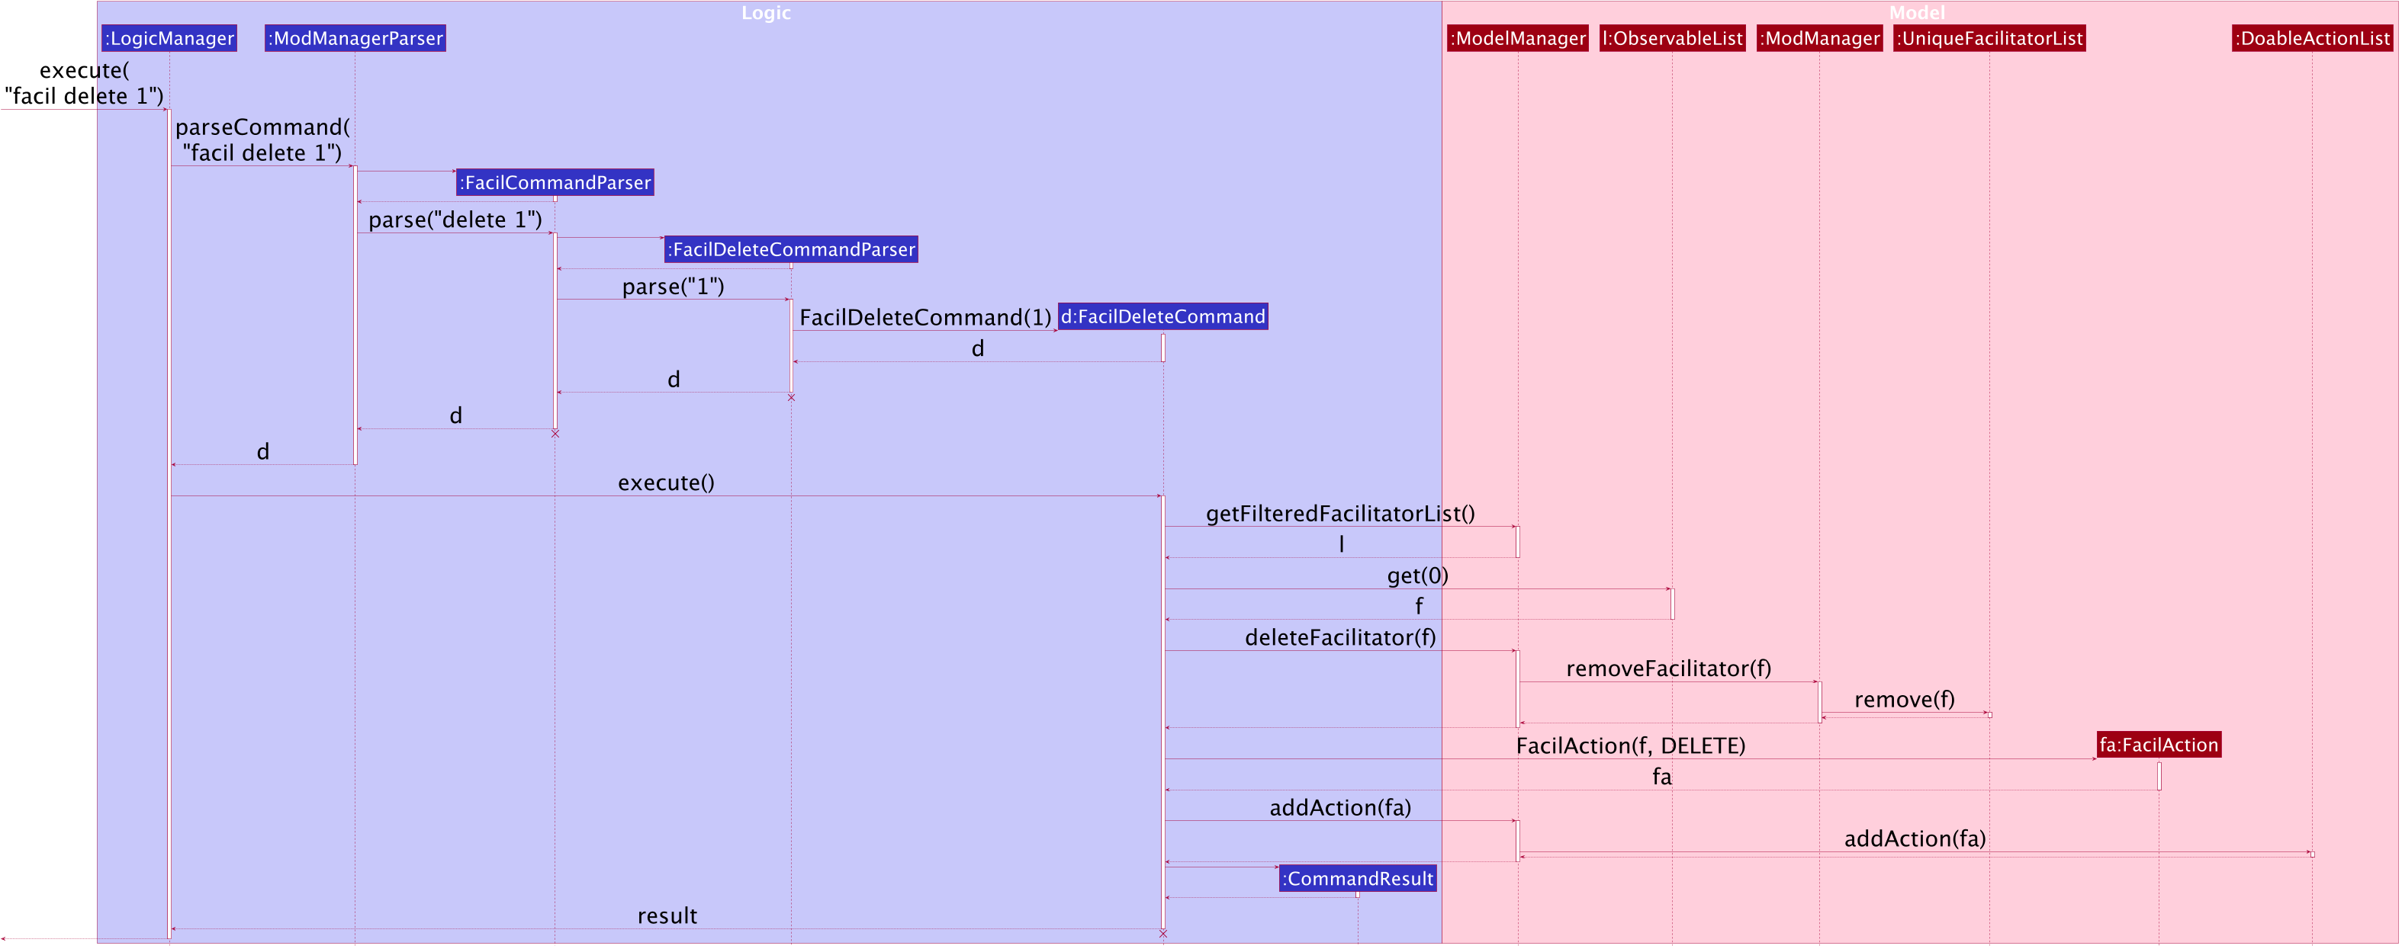
Task: Click the "fa" return message label
Action: point(1661,777)
